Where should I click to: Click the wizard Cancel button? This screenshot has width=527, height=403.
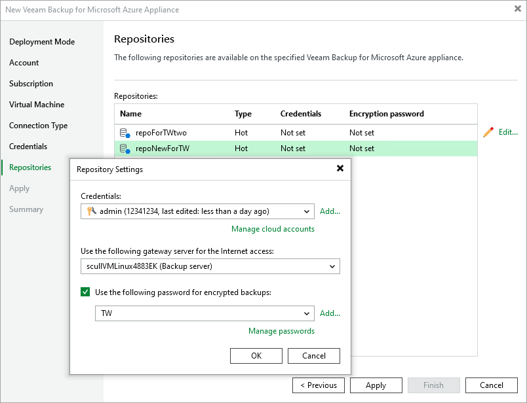[x=492, y=385]
